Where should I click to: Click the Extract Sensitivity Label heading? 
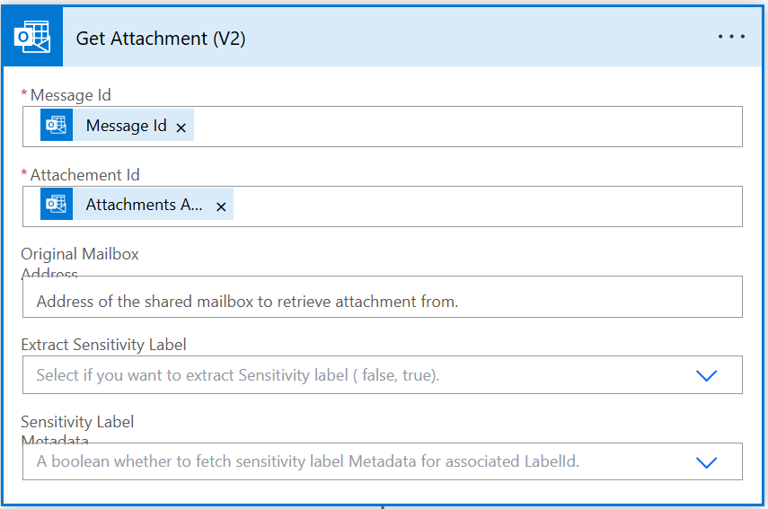pyautogui.click(x=103, y=345)
